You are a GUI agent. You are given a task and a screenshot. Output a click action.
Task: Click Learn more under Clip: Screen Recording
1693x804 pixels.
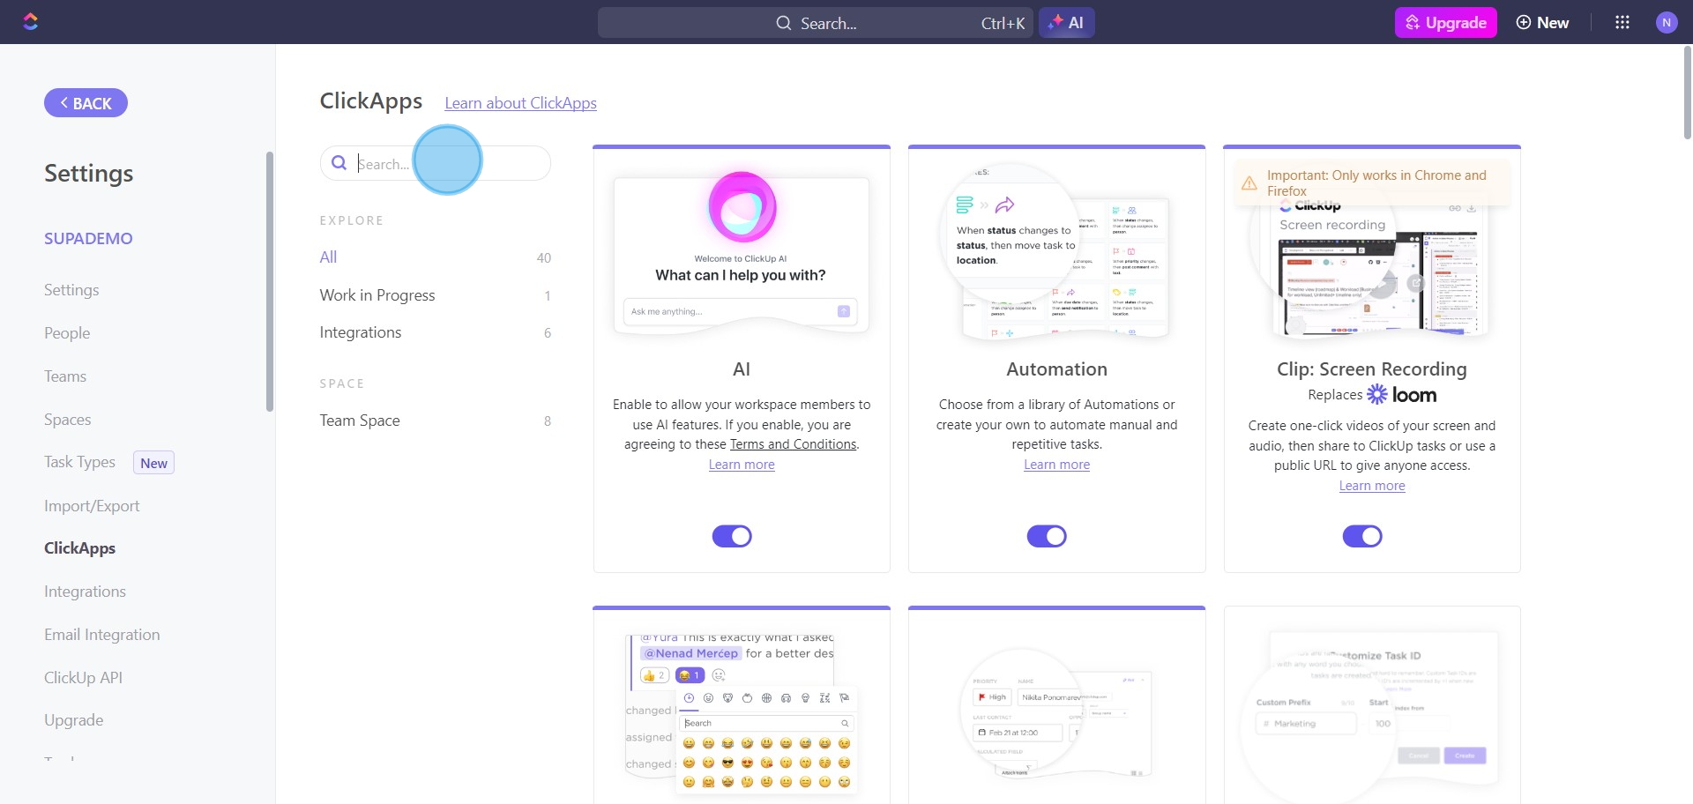tap(1372, 486)
